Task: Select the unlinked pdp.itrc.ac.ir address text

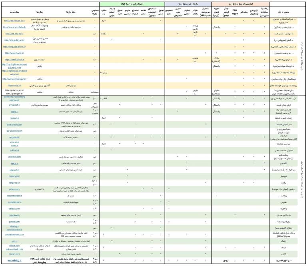Action: tap(14, 90)
